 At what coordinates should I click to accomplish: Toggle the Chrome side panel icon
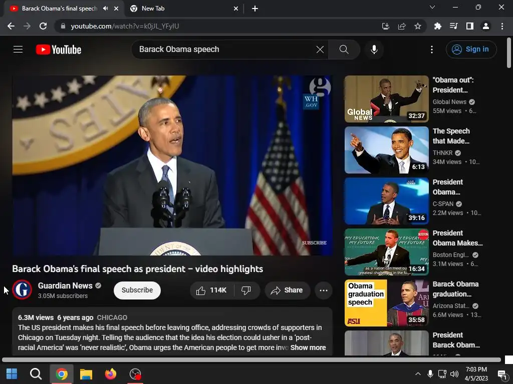point(470,26)
